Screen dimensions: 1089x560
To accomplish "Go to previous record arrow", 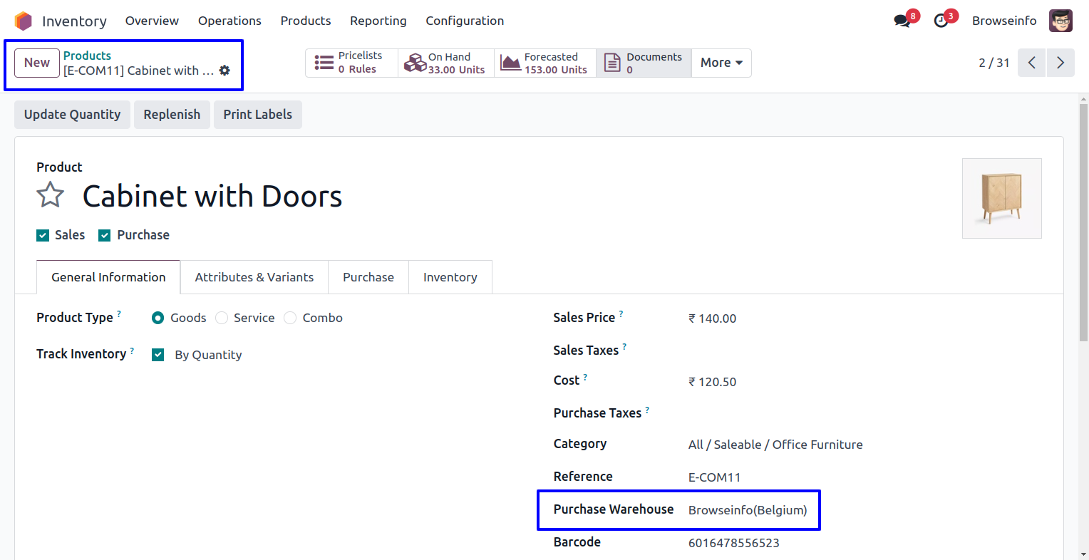I will click(x=1031, y=63).
